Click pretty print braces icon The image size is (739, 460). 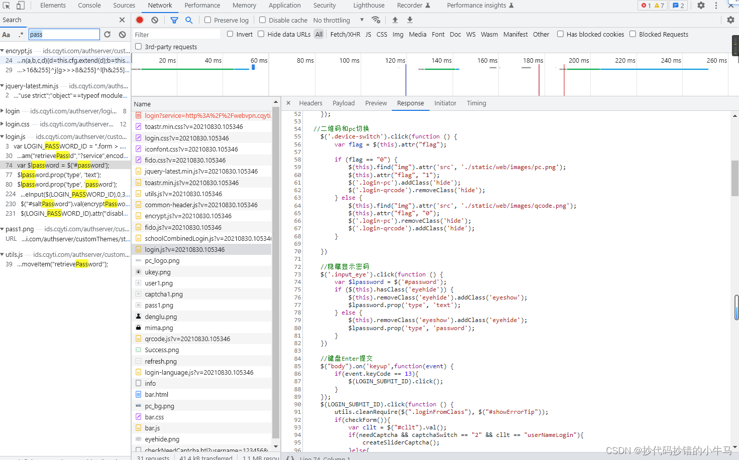pos(290,457)
